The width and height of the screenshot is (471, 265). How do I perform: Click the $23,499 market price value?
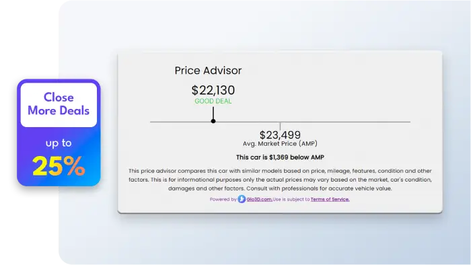pos(280,135)
